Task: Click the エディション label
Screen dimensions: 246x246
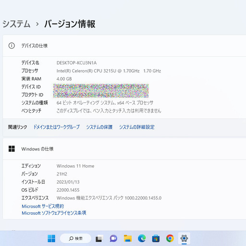Action: click(x=31, y=166)
